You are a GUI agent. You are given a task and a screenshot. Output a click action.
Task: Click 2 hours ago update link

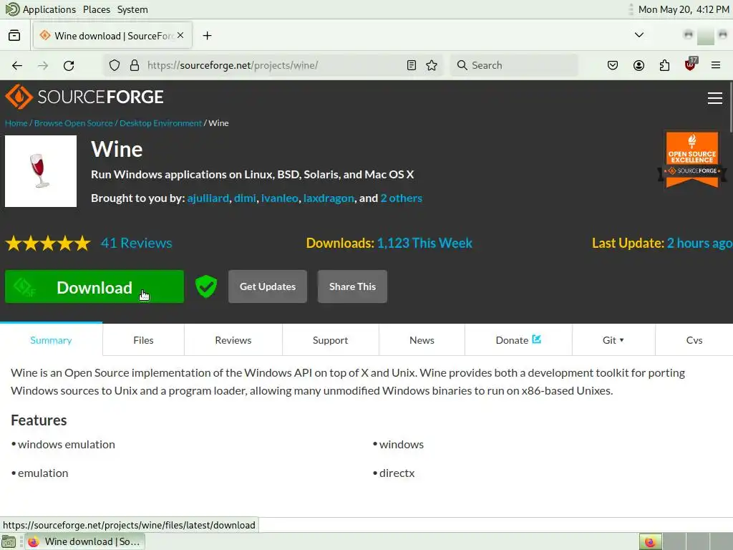click(x=699, y=243)
